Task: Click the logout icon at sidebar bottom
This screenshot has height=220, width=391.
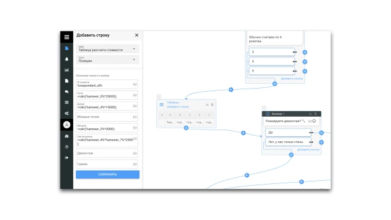Action: tap(67, 158)
